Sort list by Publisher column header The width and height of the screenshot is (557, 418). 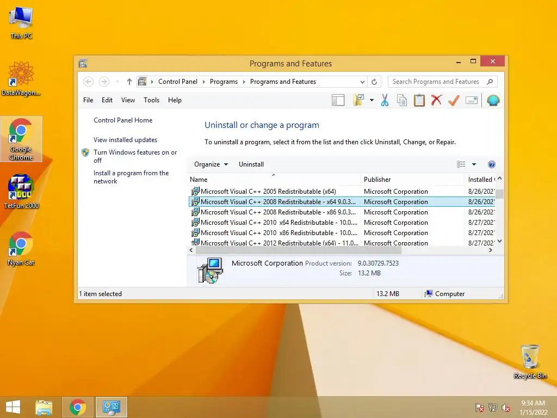click(x=412, y=180)
